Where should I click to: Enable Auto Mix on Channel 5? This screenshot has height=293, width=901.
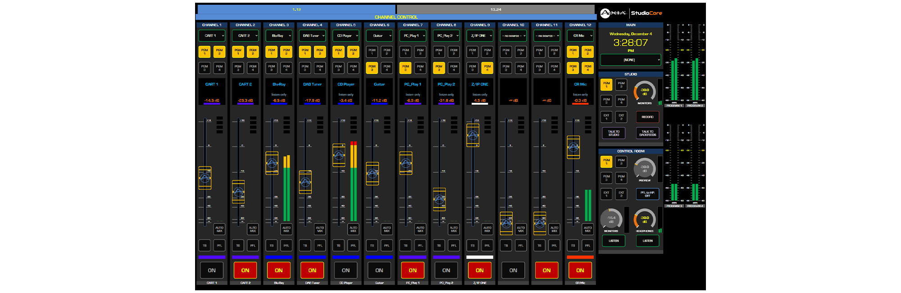(353, 229)
